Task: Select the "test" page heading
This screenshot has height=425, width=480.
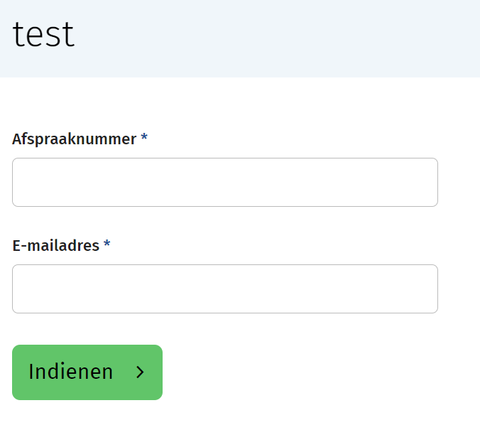Action: pos(43,35)
